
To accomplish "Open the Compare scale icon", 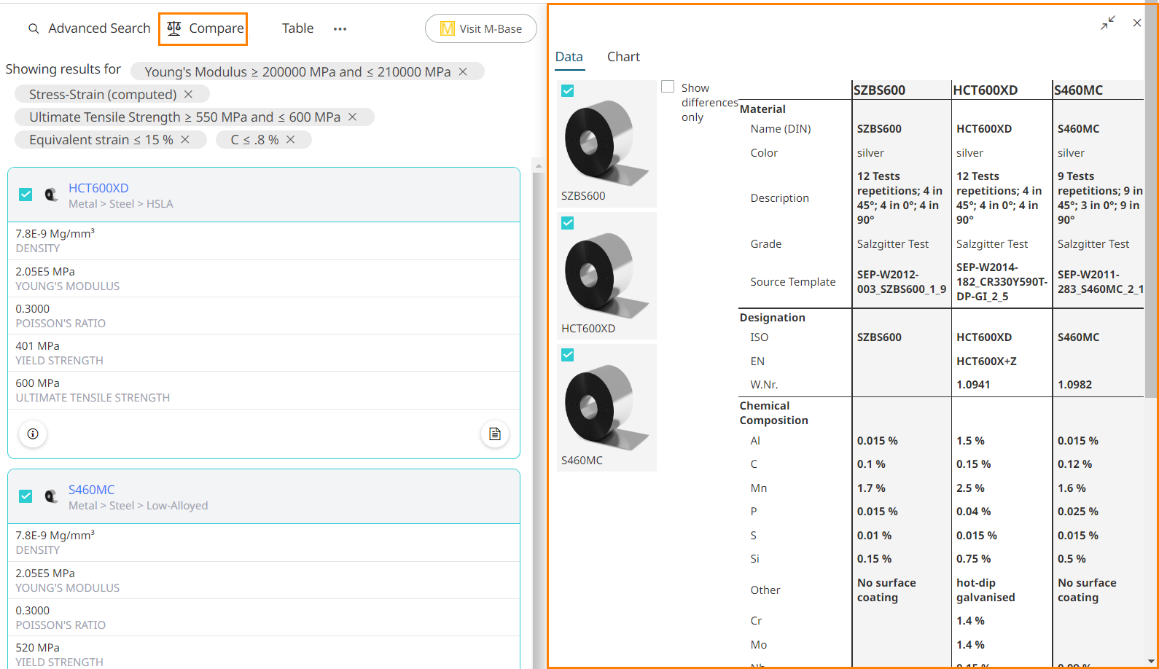I will tap(174, 28).
